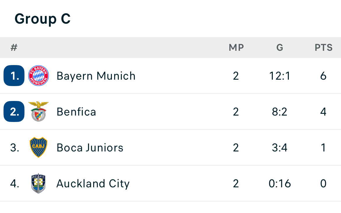Click rank number 3 for Boca Juniors
This screenshot has width=341, height=213.
[15, 148]
